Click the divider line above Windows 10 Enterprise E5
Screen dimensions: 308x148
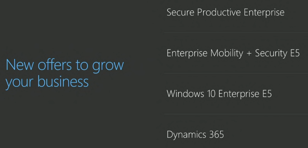tap(236, 73)
